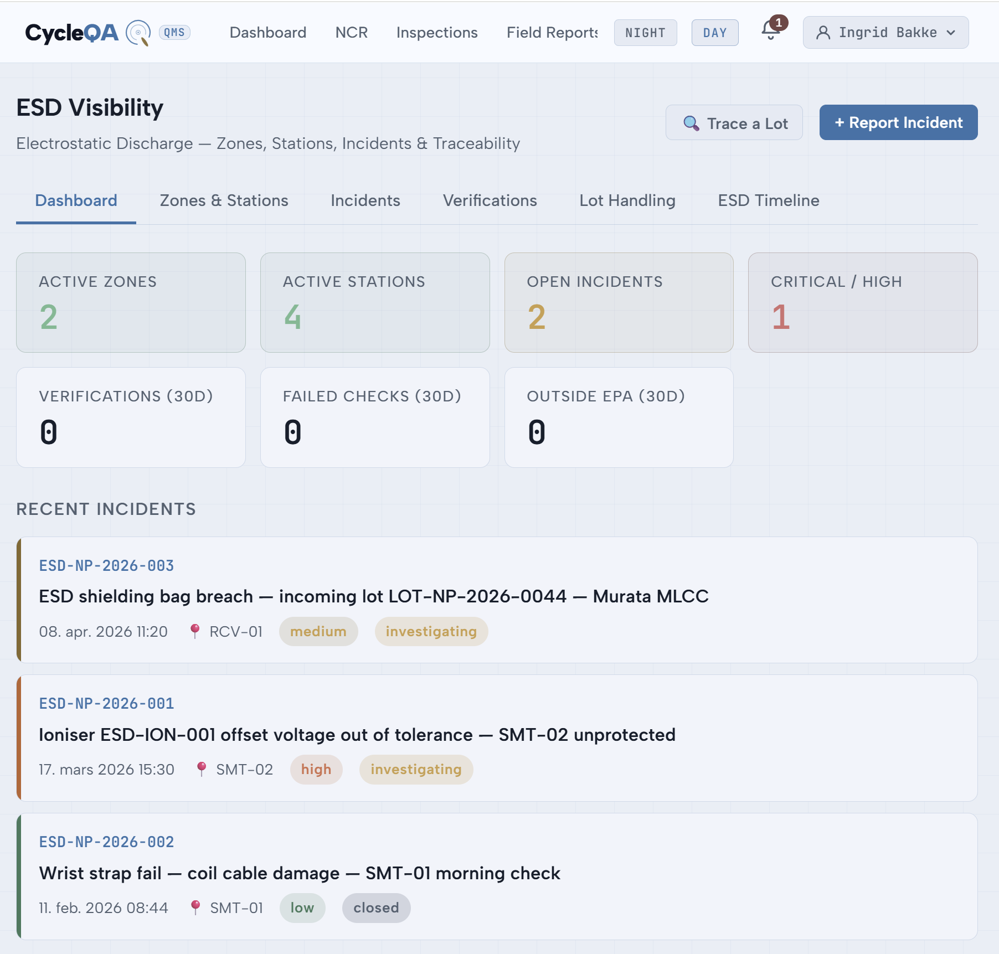The image size is (999, 954).
Task: Open the notifications bell
Action: coord(770,30)
